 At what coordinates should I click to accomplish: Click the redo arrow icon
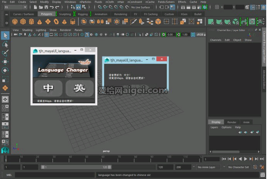click(x=57, y=7)
